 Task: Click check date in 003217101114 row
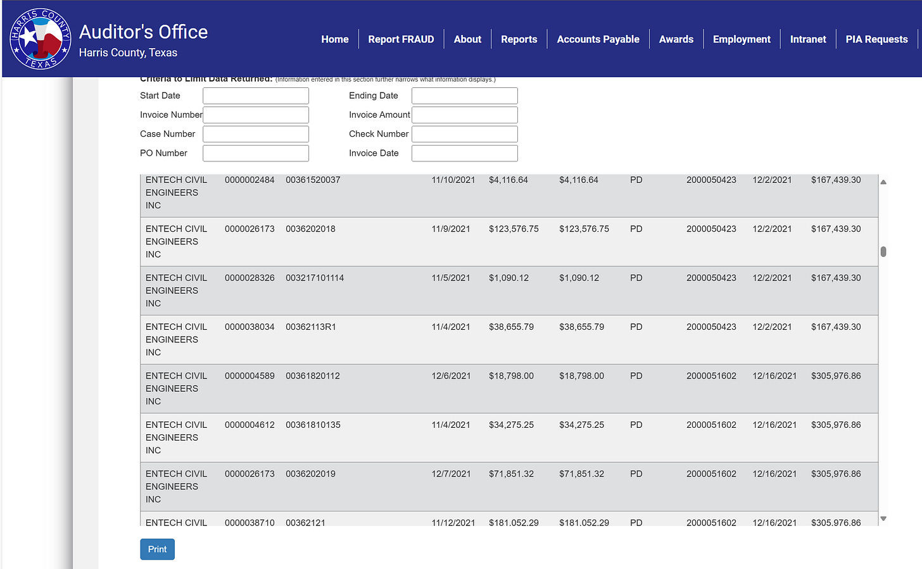[772, 278]
